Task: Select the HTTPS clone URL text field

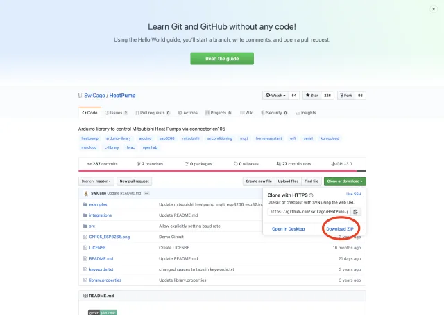Action: tap(308, 211)
